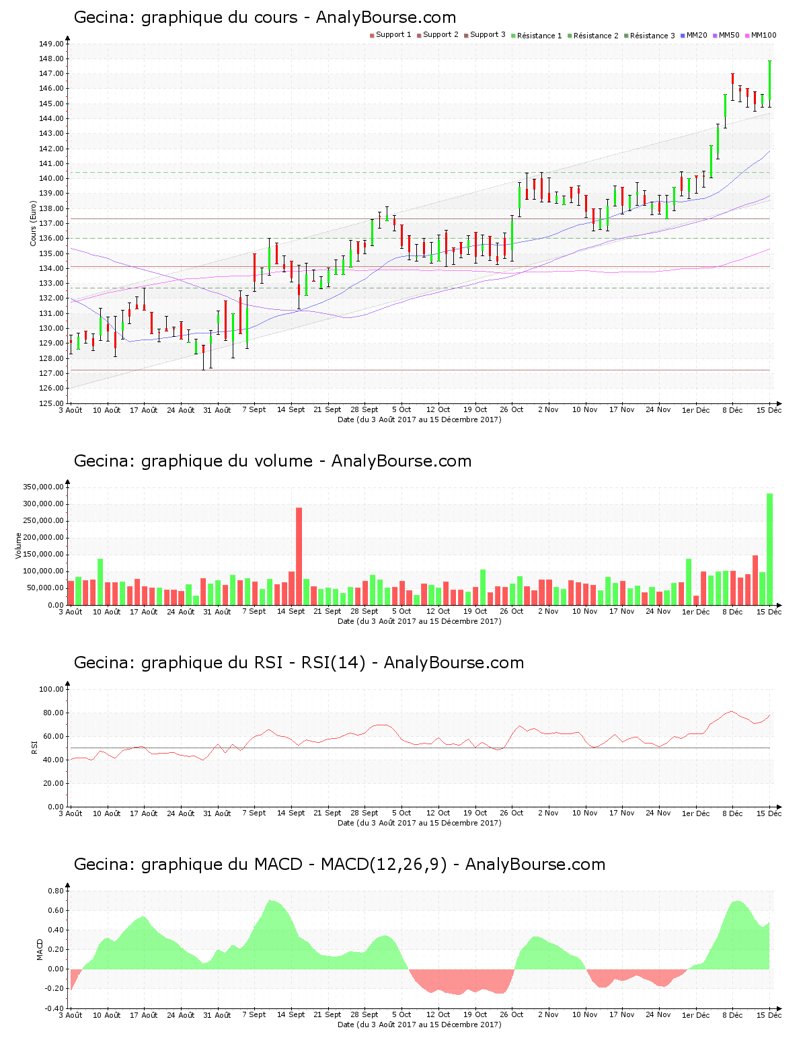Click the tall red volume bar near 14 Sept
Screen dimensions: 807x1042
[x=299, y=556]
